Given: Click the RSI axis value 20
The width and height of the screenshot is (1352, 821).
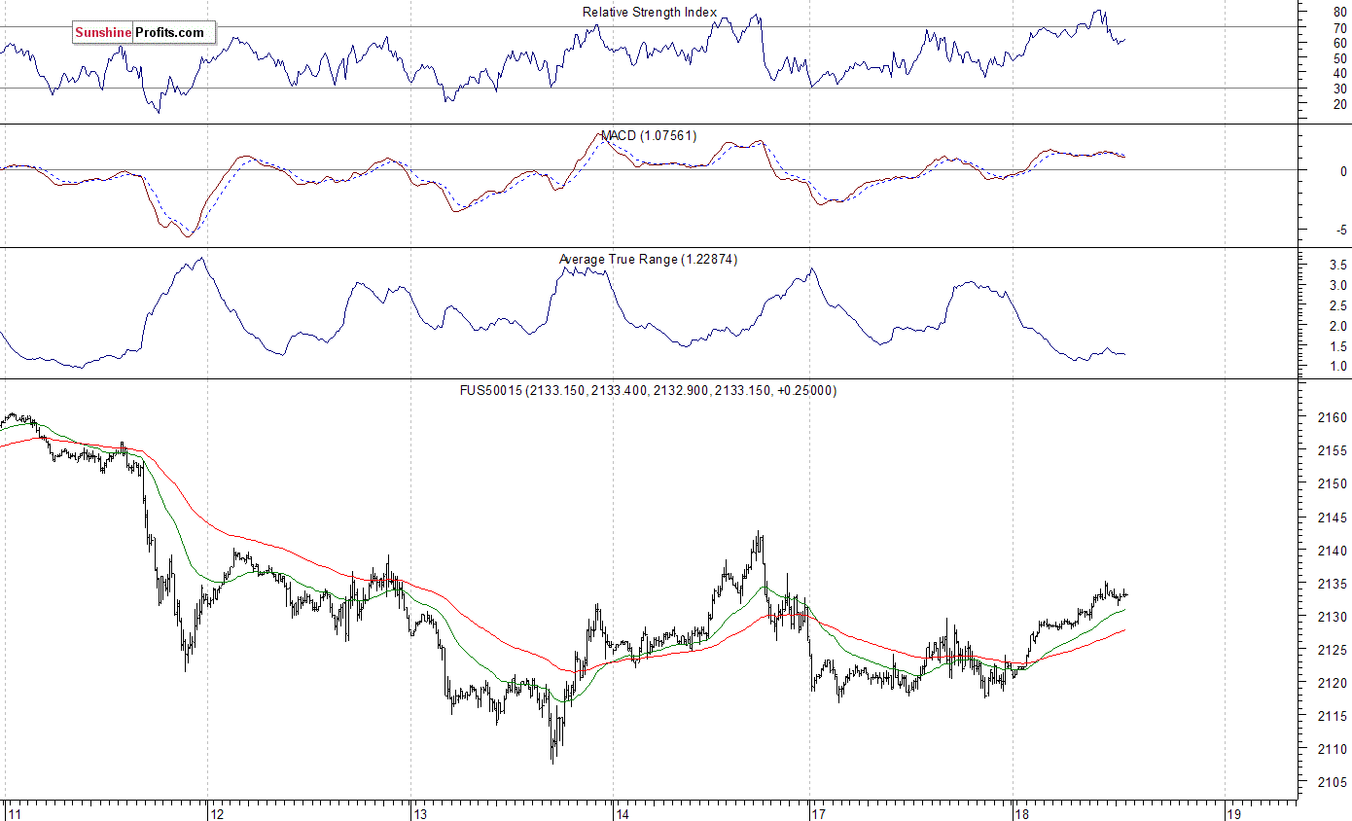Looking at the screenshot, I should point(1340,104).
